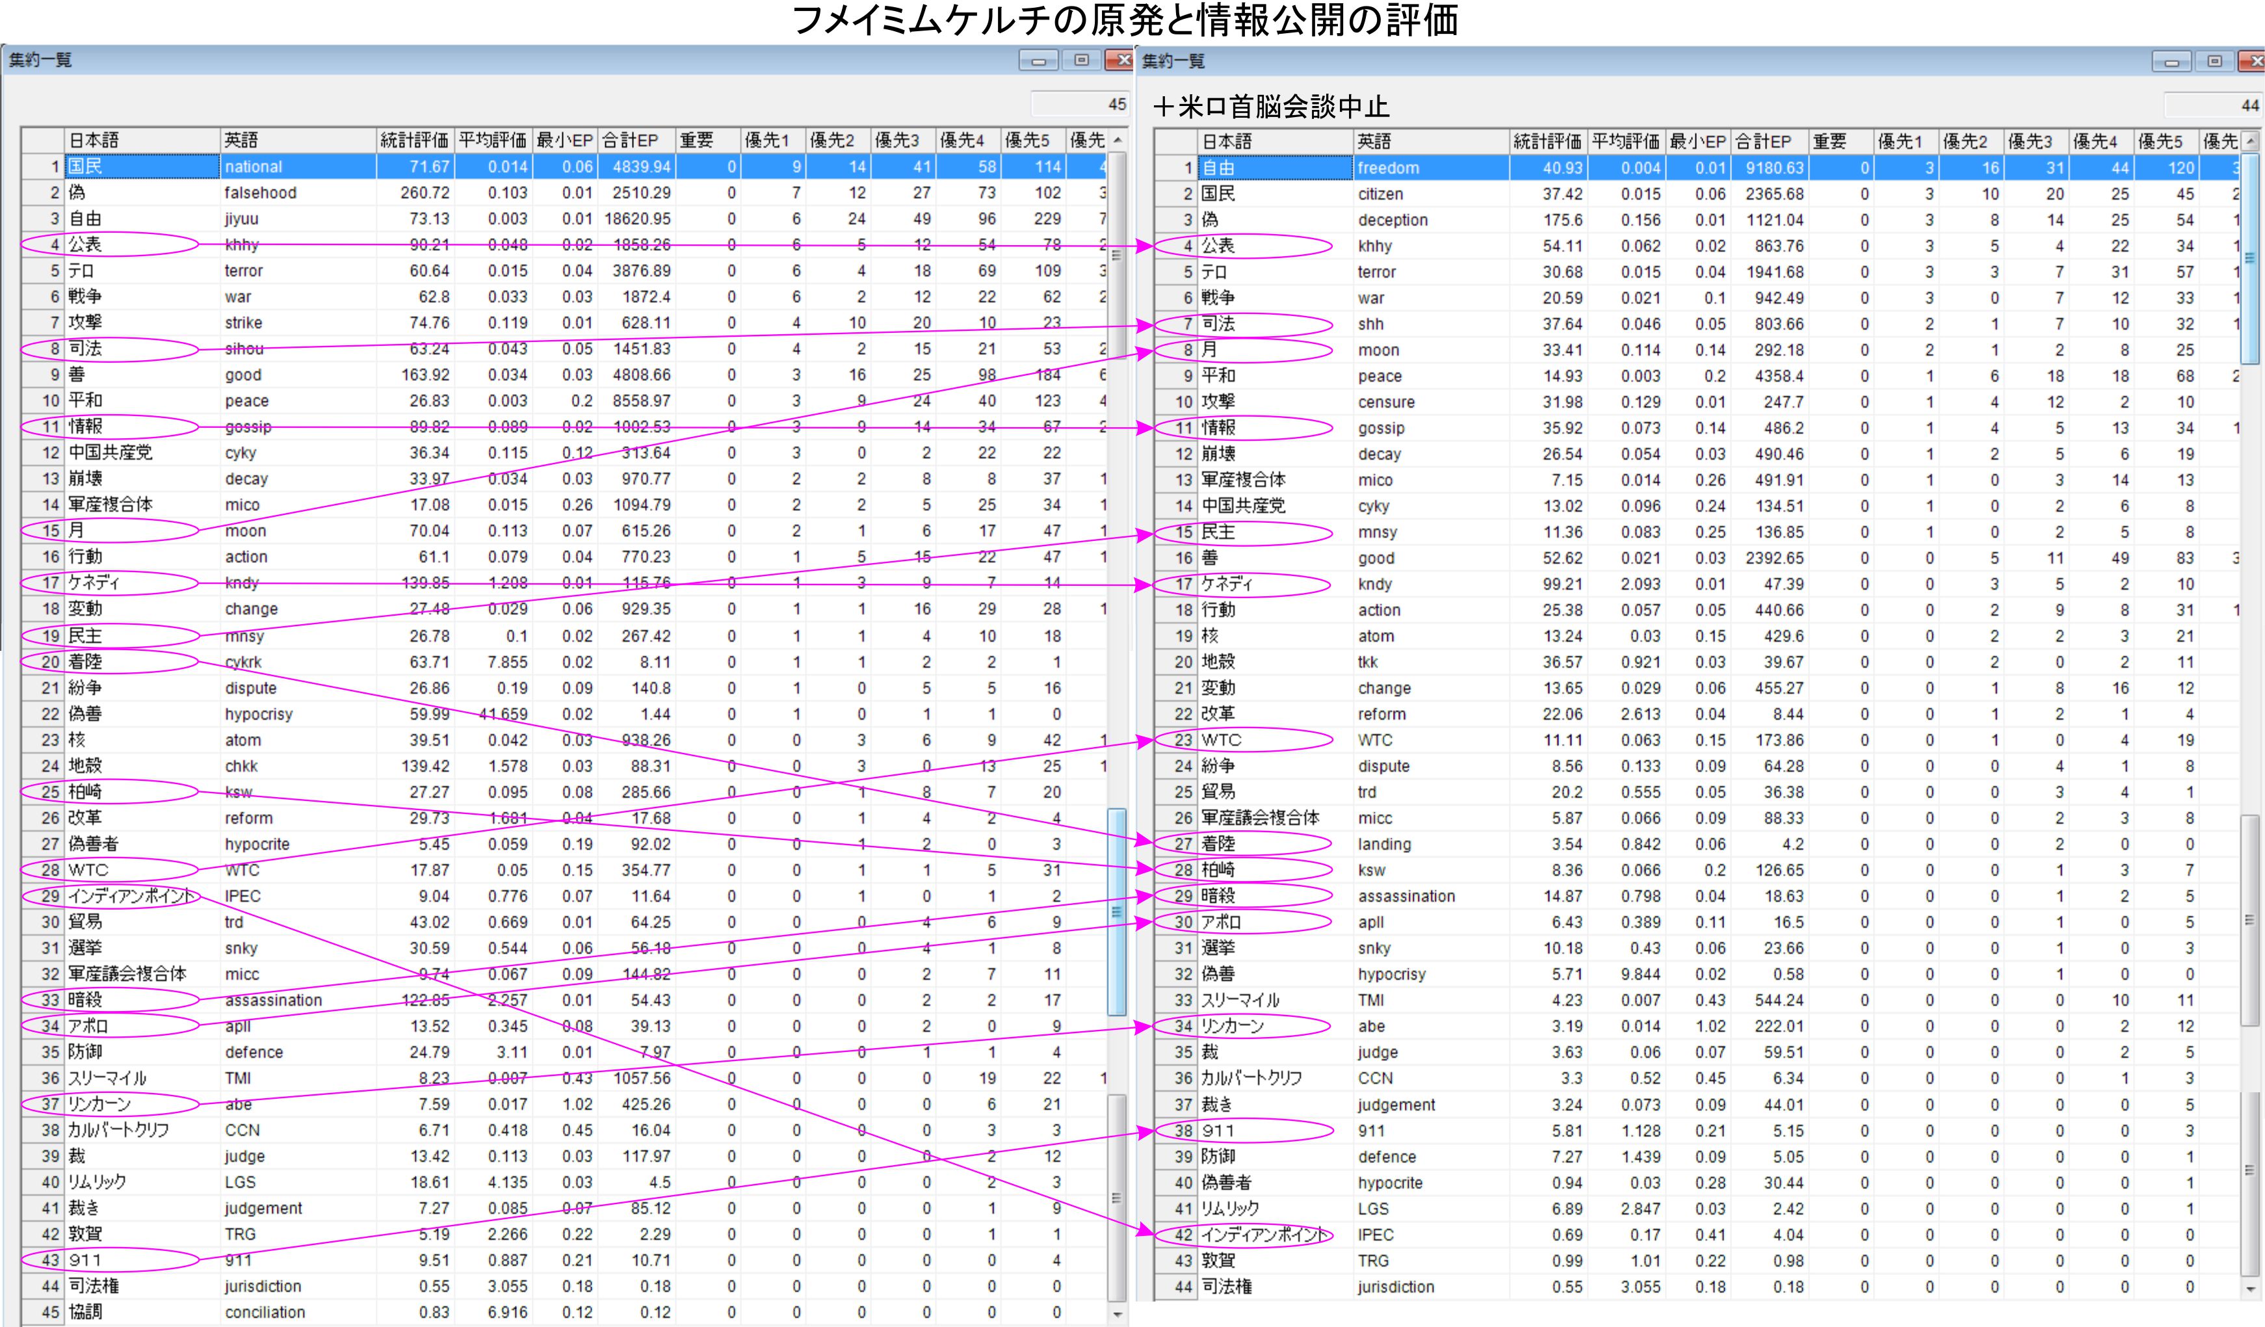Image resolution: width=2265 pixels, height=1327 pixels.
Task: Sort right table by 合計EP column header
Action: pyautogui.click(x=1762, y=141)
